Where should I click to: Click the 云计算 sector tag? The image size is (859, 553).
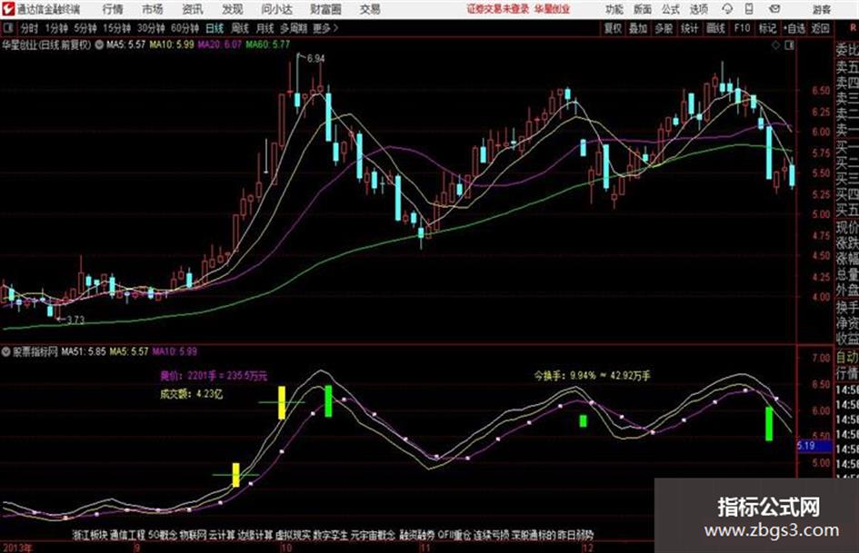click(x=221, y=534)
